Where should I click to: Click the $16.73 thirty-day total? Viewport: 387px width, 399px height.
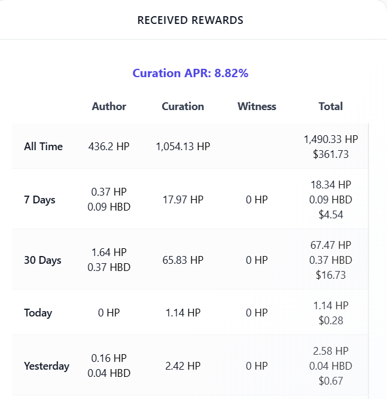coord(330,275)
